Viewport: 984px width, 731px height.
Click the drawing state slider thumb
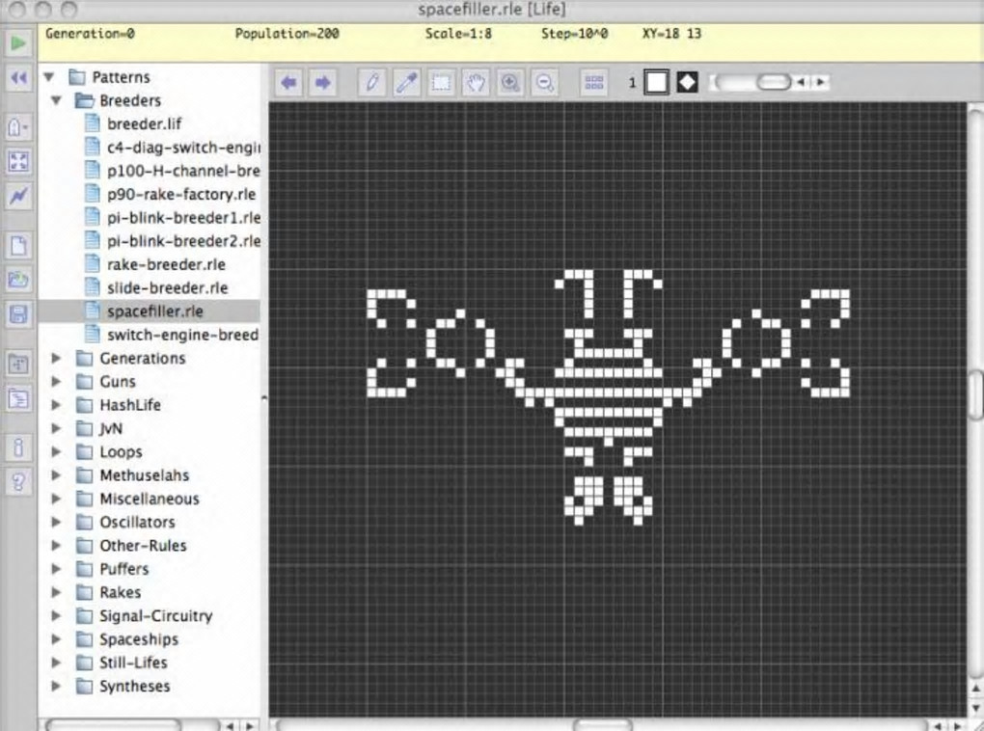[773, 82]
